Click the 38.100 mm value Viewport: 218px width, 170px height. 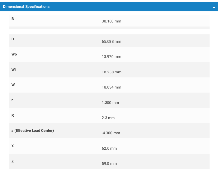tap(111, 21)
